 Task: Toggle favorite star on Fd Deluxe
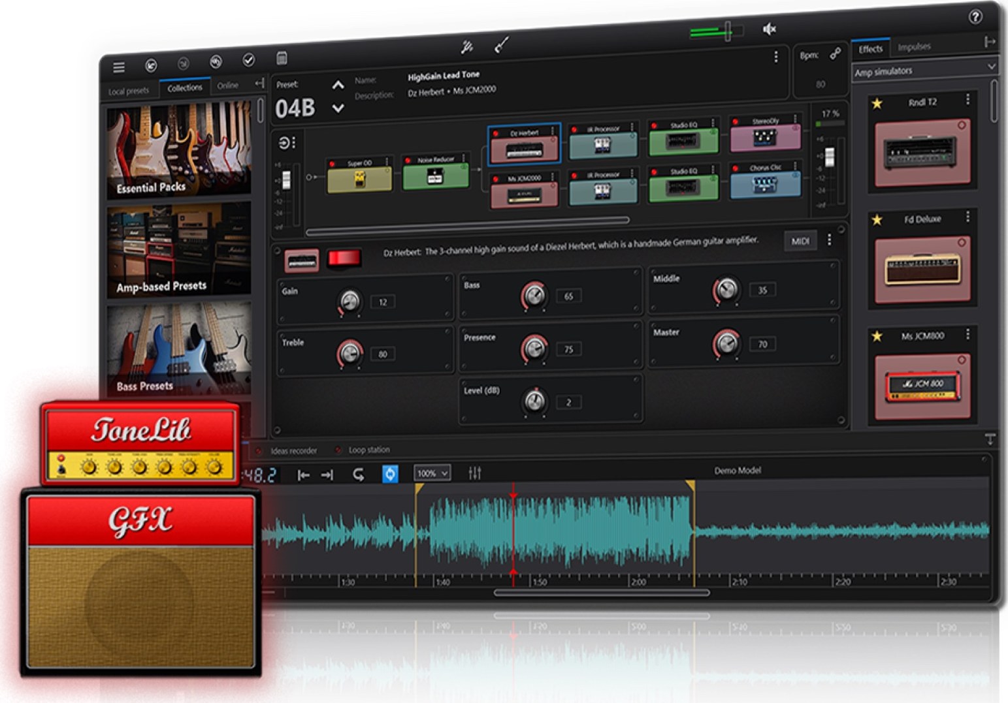877,220
